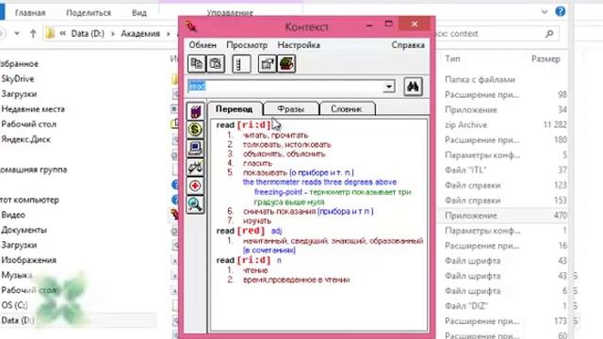Click the Explorer up-arrow navigation icon
This screenshot has height=339, width=603.
click(33, 34)
